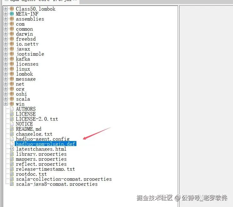Click the README.md file icon
The height and width of the screenshot is (207, 233).
(x=12, y=129)
